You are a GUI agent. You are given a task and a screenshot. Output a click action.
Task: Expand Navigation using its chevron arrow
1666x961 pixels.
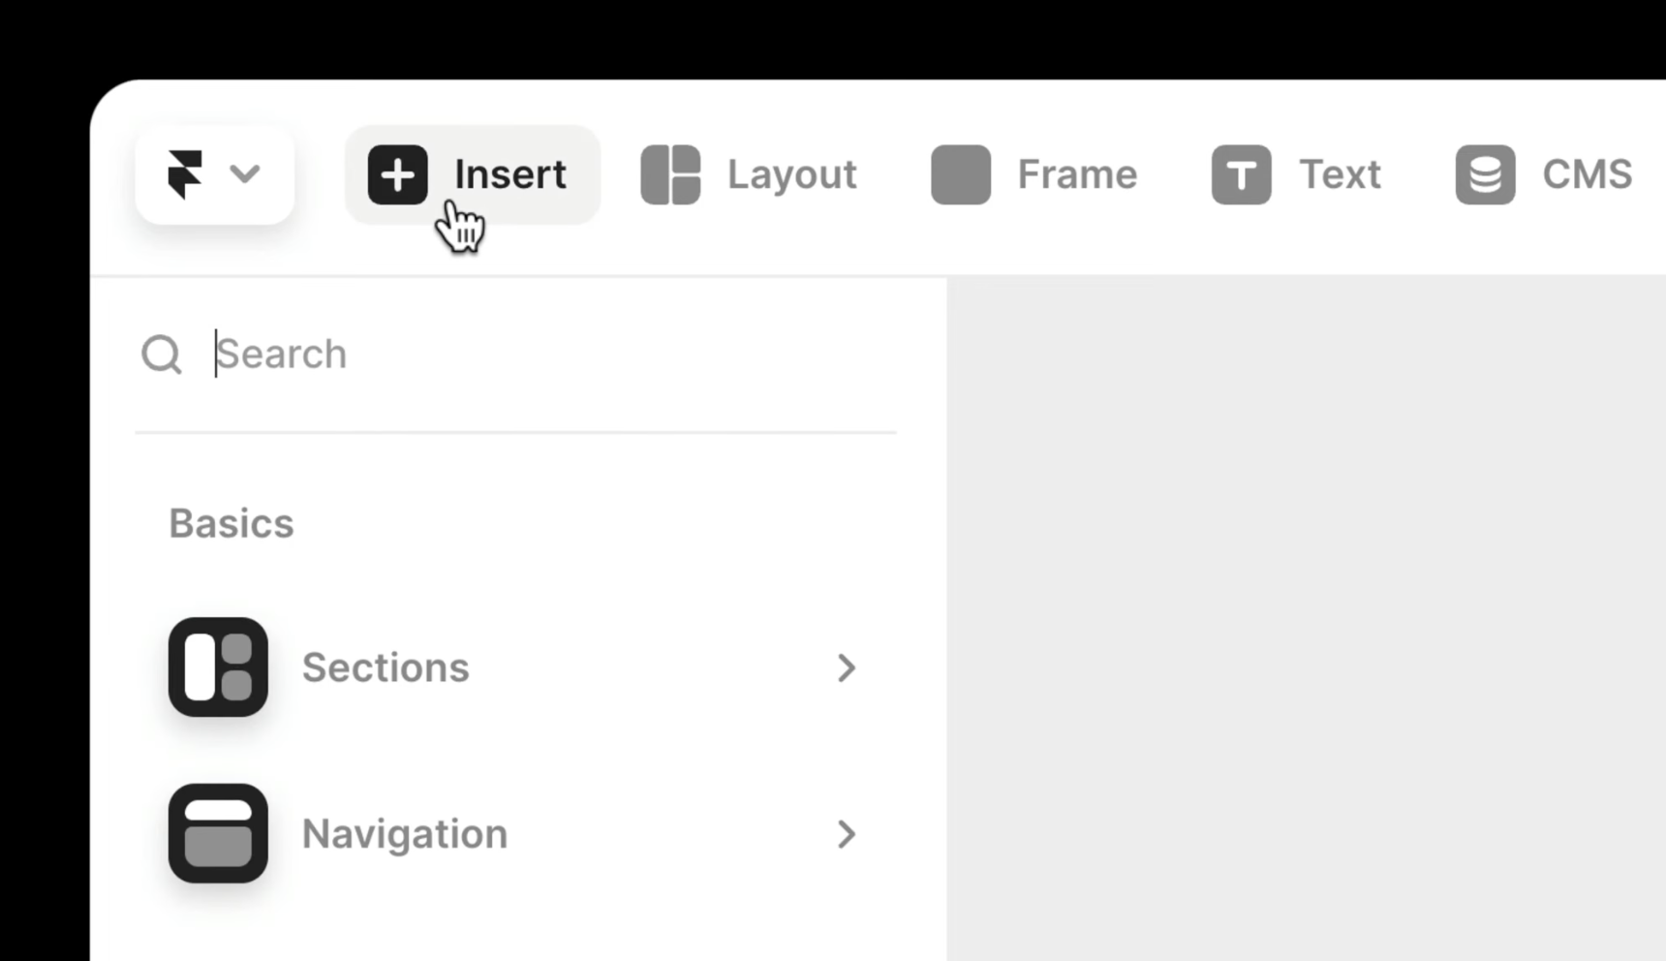click(846, 833)
